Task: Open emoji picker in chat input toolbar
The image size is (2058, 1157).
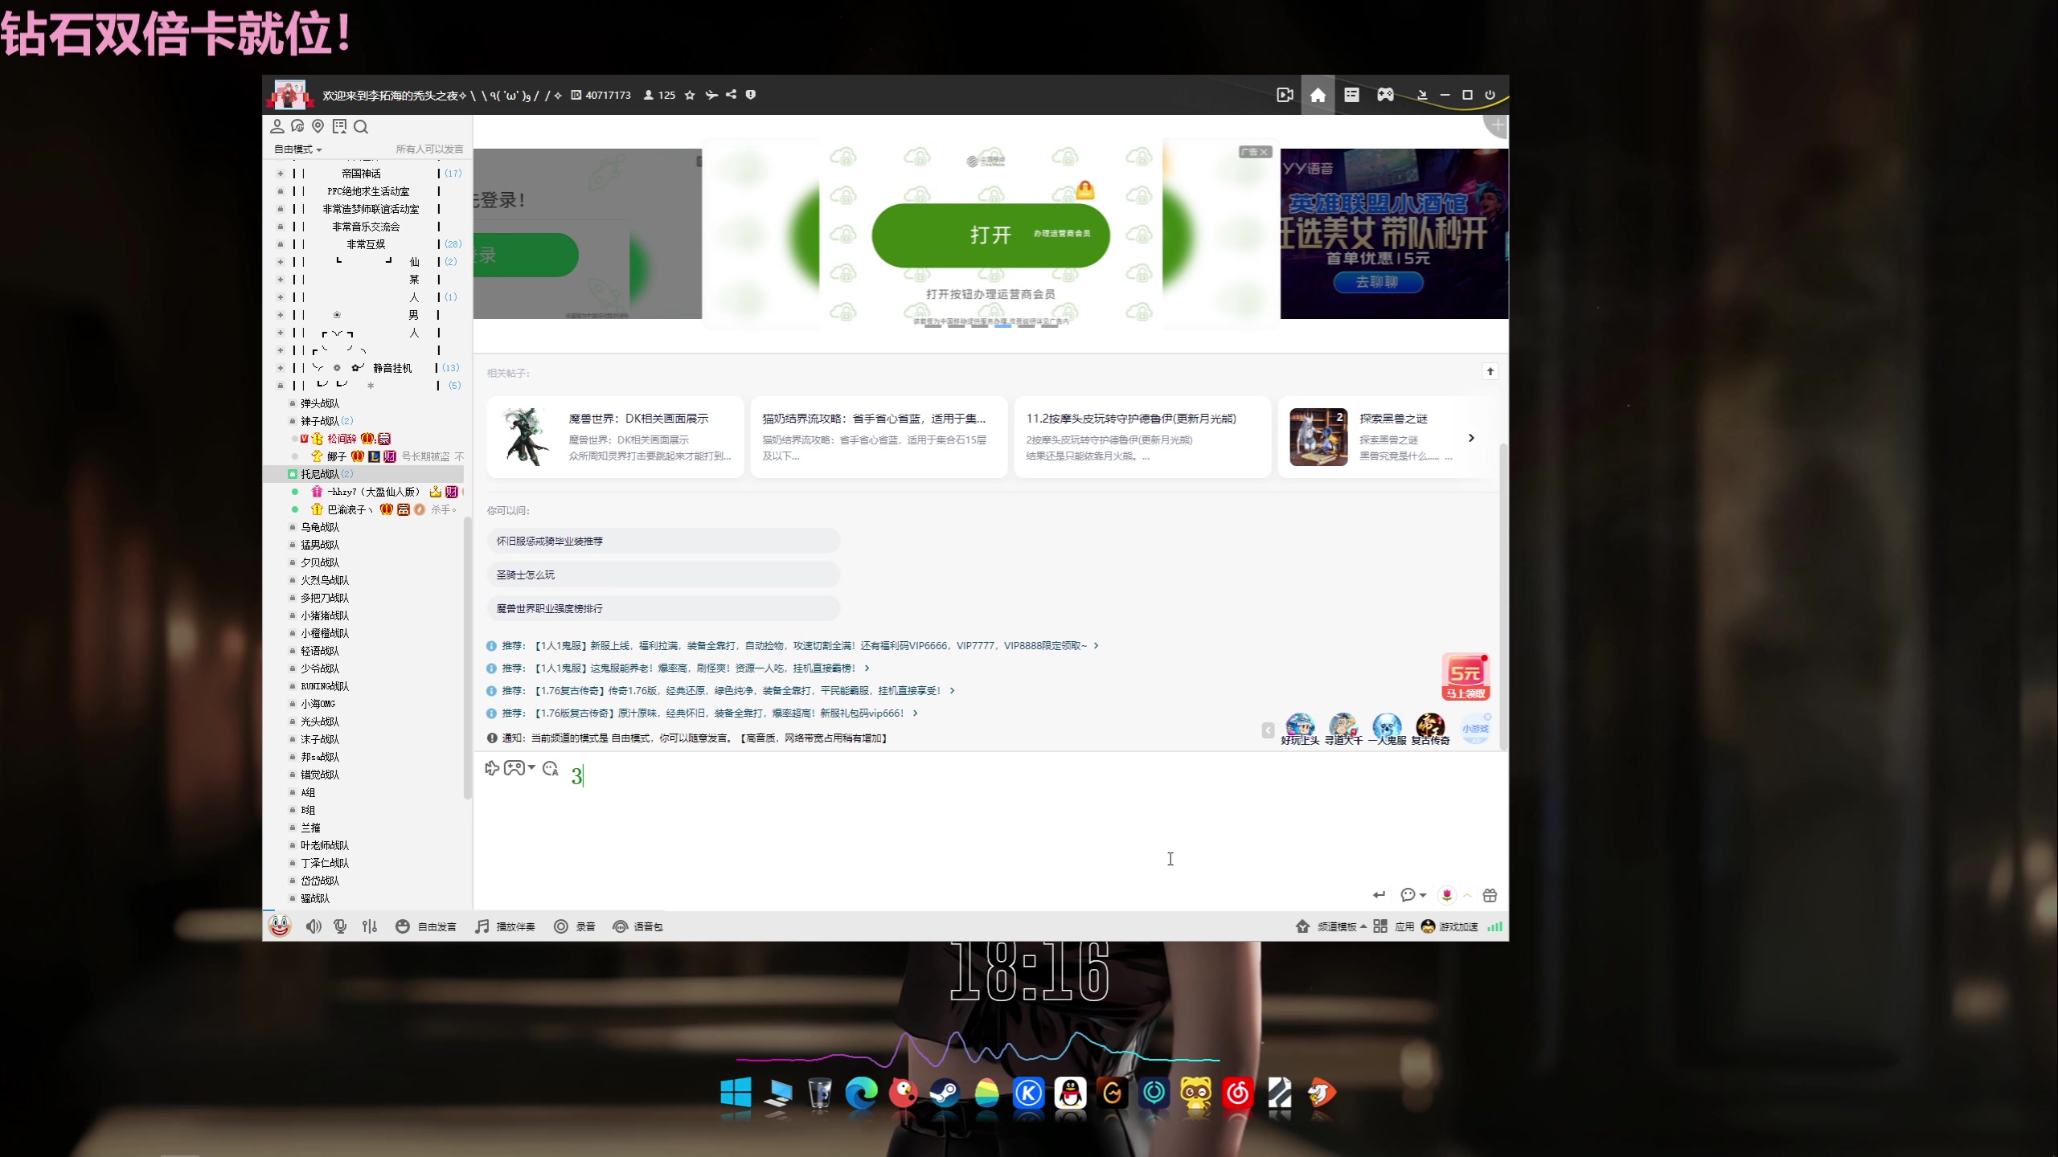Action: [551, 769]
